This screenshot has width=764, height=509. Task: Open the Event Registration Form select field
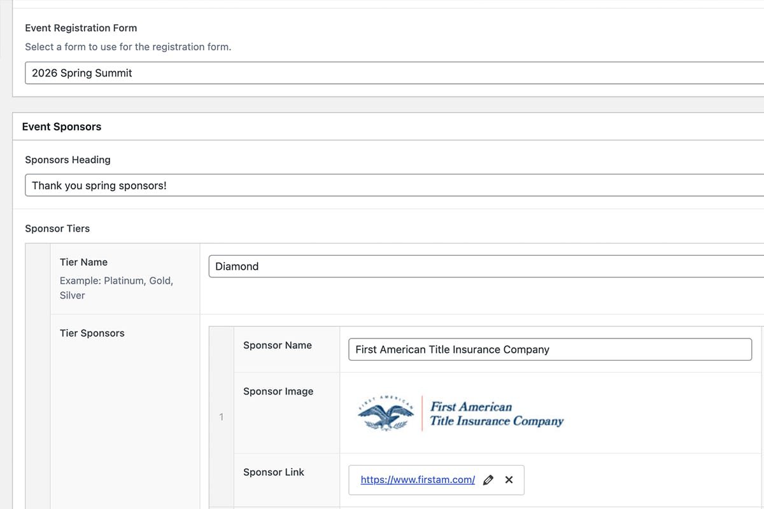click(395, 73)
